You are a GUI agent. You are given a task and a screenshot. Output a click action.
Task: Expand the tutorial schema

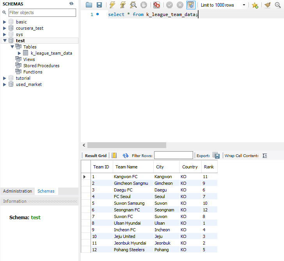[x=5, y=78]
